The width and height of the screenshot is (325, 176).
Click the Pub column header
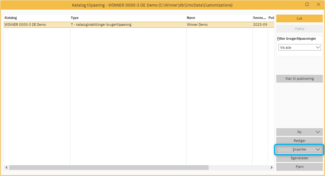point(271,18)
